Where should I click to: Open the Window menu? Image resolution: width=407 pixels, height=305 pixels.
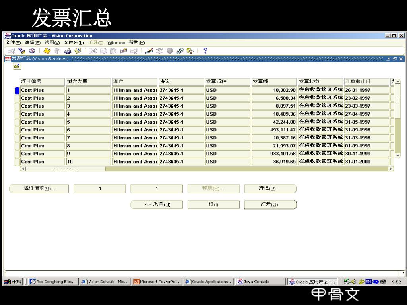pos(116,43)
